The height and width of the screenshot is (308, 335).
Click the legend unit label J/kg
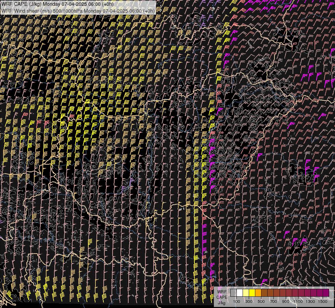221,303
